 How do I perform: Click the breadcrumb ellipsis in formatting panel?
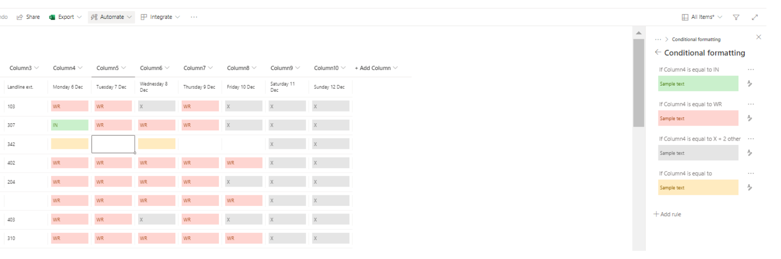(657, 40)
